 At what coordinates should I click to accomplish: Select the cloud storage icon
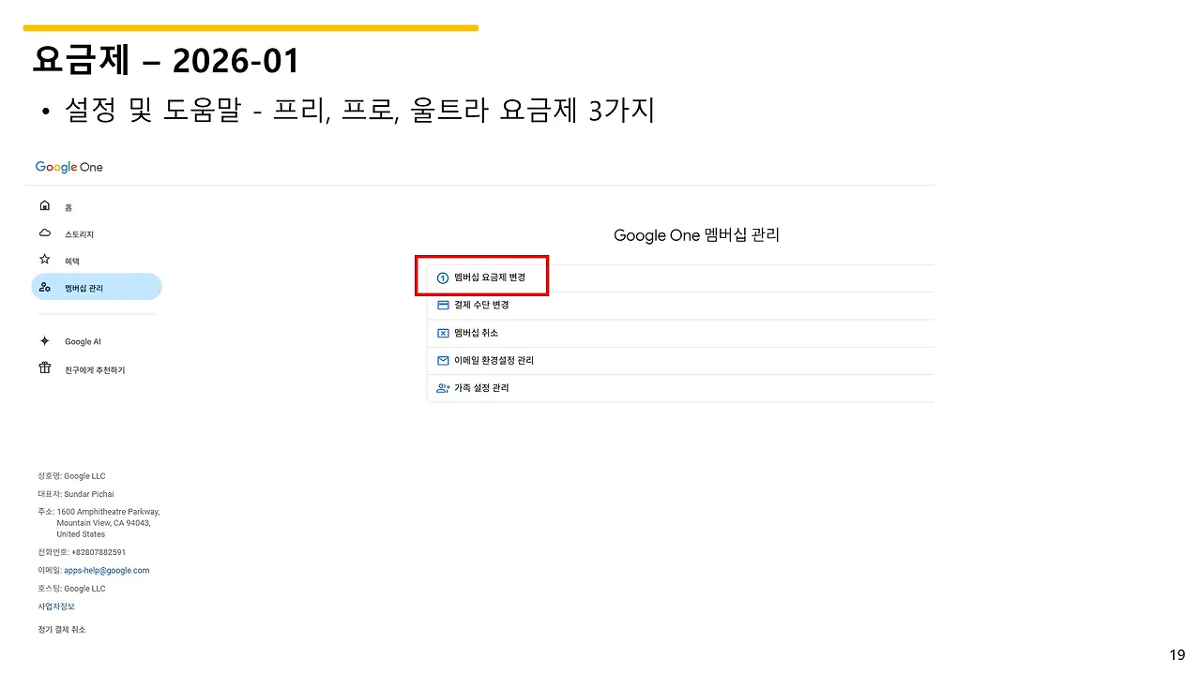click(44, 232)
